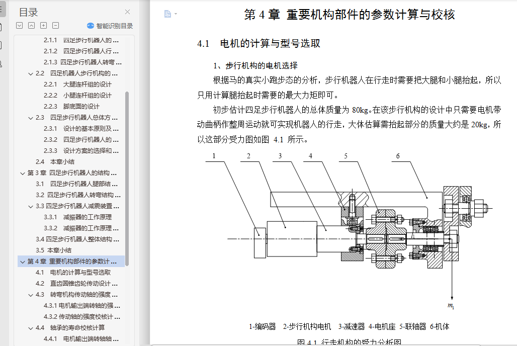Toggle the outline sidebar icon

click(2, 9)
